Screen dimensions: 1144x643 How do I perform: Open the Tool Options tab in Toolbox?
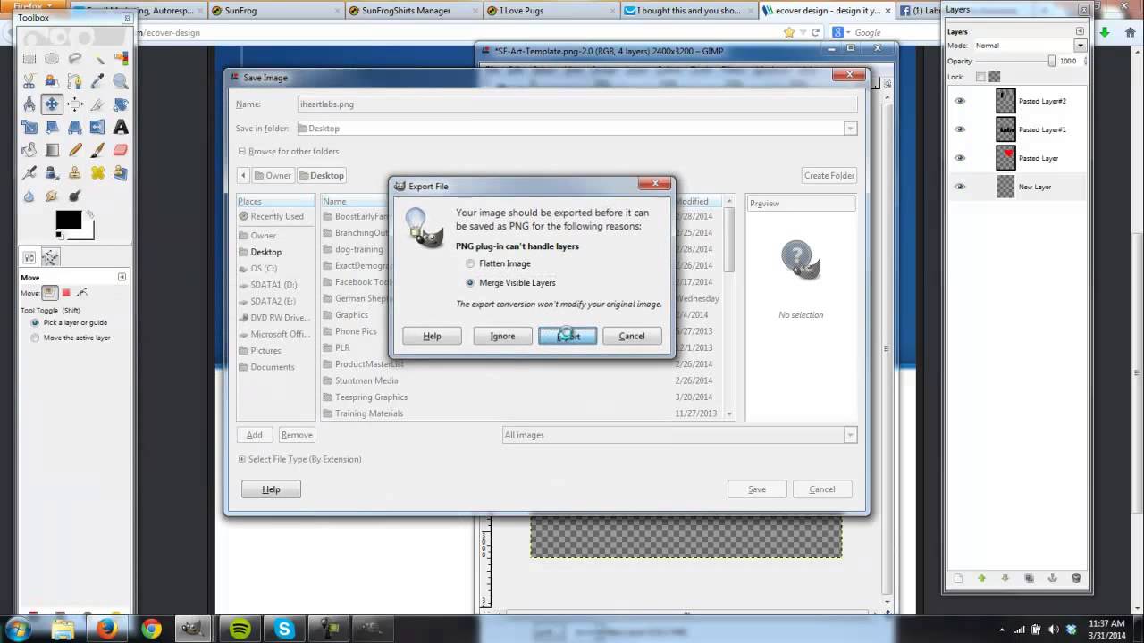point(29,257)
